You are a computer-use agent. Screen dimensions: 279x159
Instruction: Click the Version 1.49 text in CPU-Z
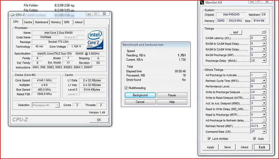coord(97,112)
